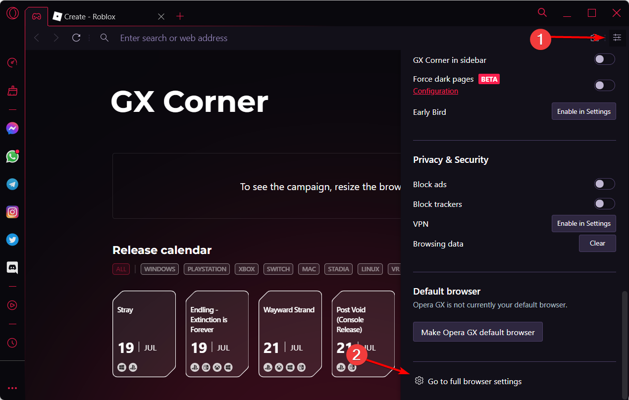Open the Player icon in sidebar

tap(12, 305)
